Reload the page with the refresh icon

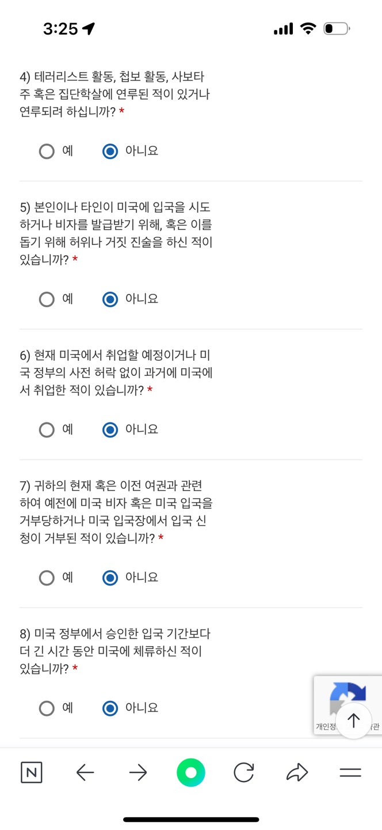coord(244,772)
